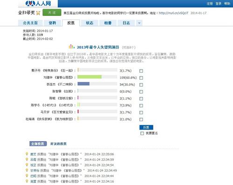Tick the checkbox for 张智霖《白狐》
233x185 pixels.
tap(141, 92)
